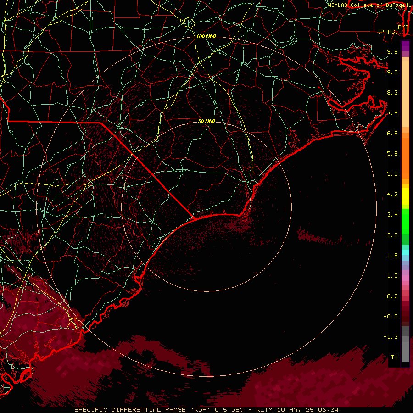Screen dimensions: 413x413
Task: Click the KLTX station identifier
Action: [x=265, y=410]
